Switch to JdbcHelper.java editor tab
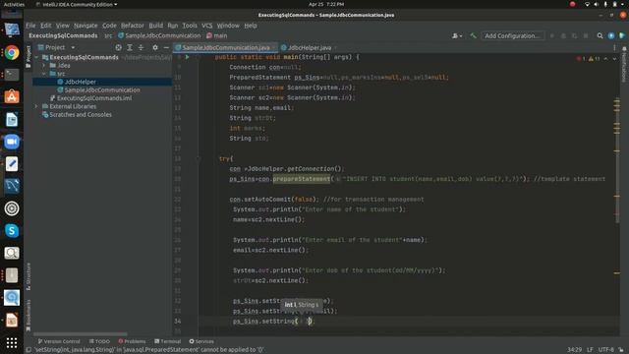The height and width of the screenshot is (354, 629). pyautogui.click(x=310, y=47)
